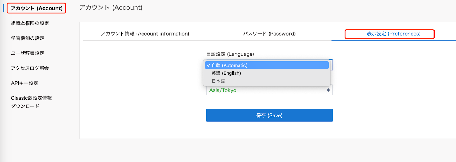Click the Asia/Tokyo up-down arrows icon
This screenshot has width=456, height=162.
click(328, 90)
